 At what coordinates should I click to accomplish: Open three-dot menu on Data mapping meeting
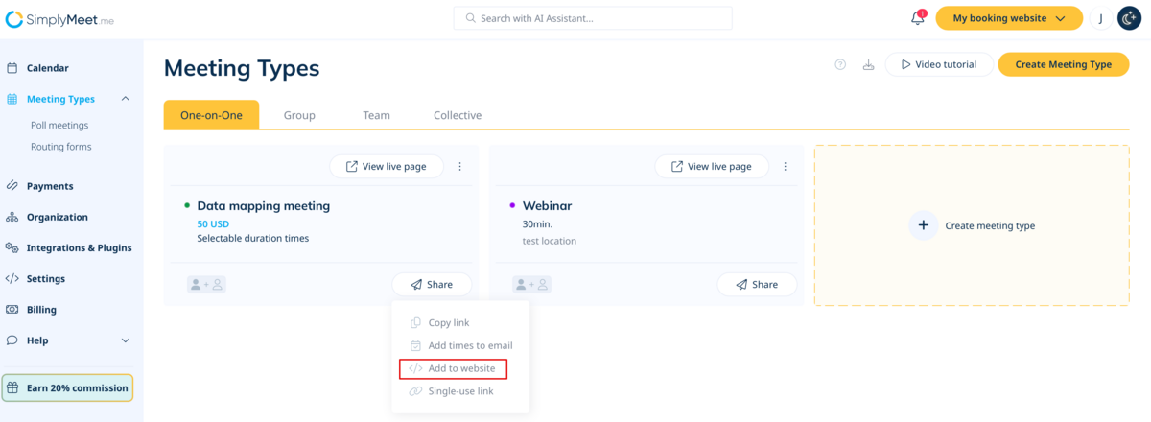(459, 167)
